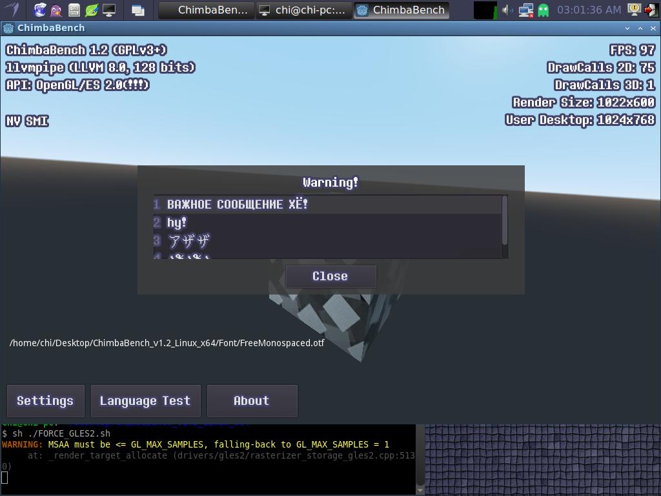Click the User Desktop: 1024x768 text
The width and height of the screenshot is (661, 496).
(x=580, y=120)
